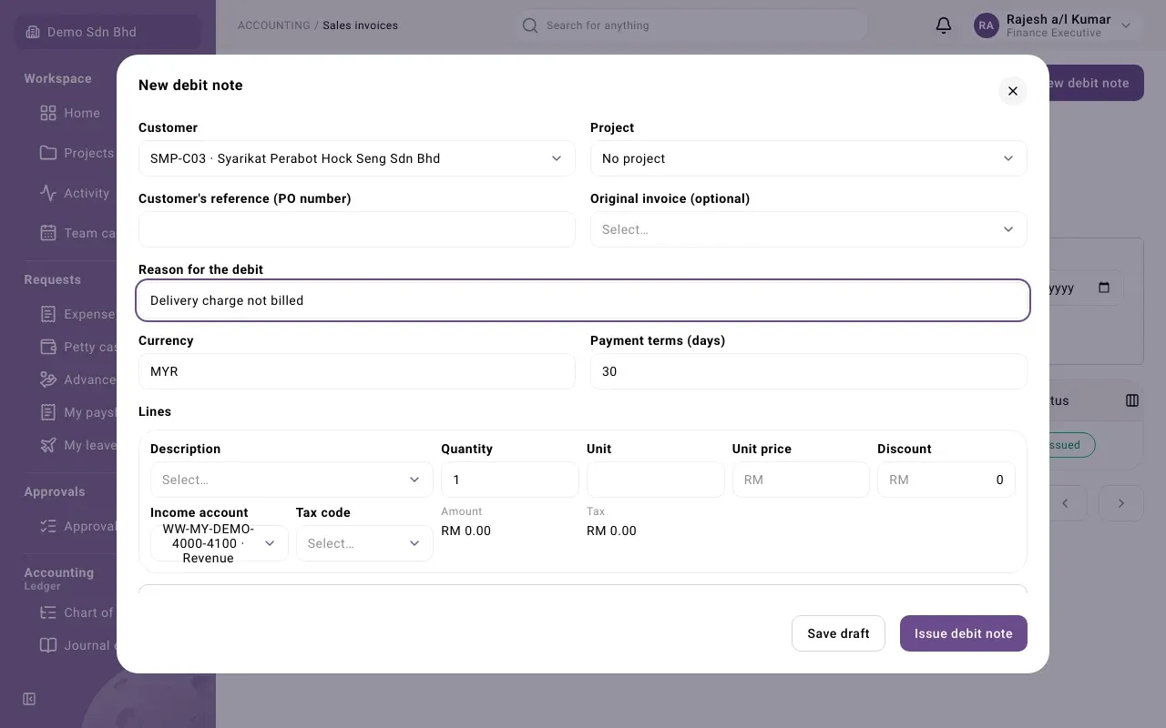Screen dimensions: 1166x728
Task: Open the Team calendar icon in sidebar
Action: (x=48, y=233)
